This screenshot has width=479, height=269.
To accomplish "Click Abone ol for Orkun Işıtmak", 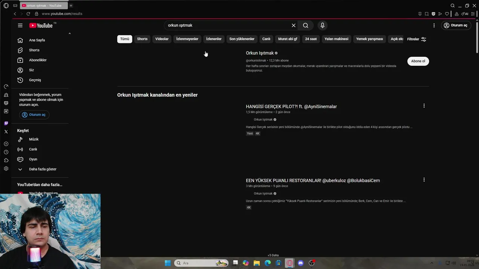I will click(418, 61).
